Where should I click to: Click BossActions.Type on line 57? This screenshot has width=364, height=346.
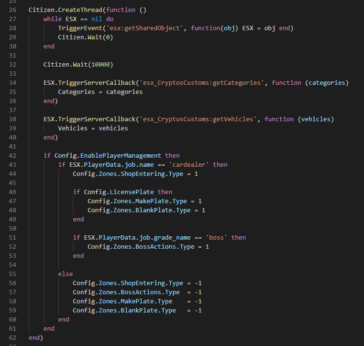(150, 292)
